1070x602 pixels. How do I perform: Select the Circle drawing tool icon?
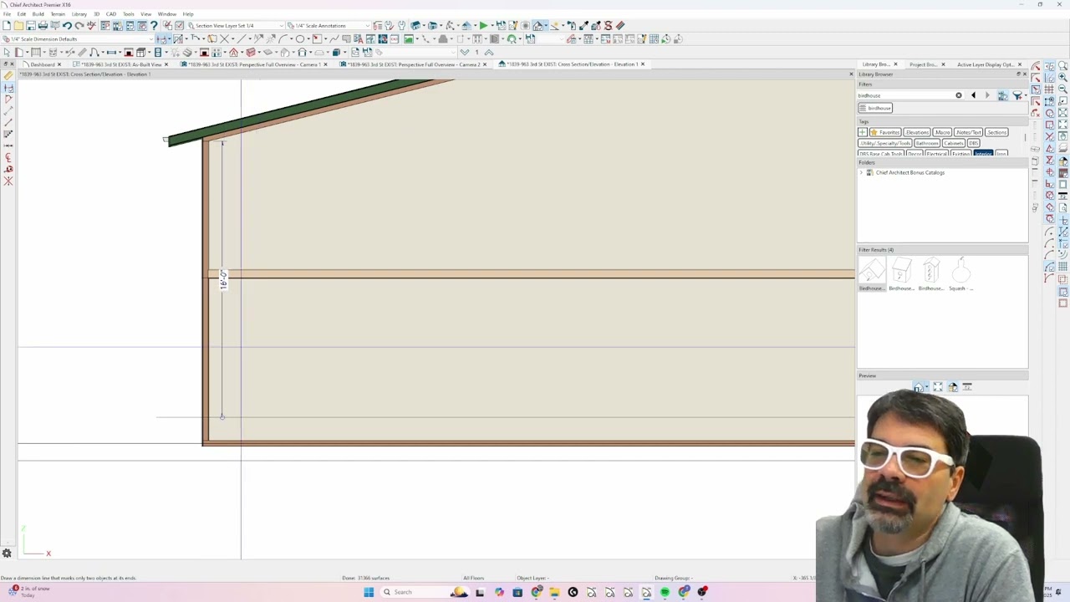click(x=299, y=38)
